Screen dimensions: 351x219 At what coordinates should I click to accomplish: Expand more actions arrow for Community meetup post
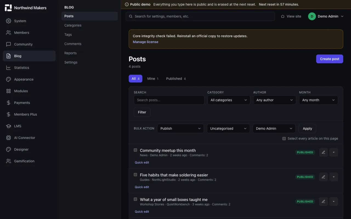(x=334, y=152)
